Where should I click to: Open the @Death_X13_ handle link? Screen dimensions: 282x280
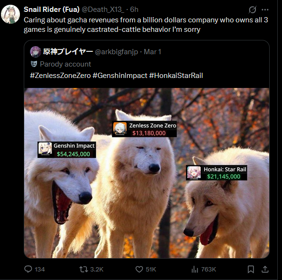(103, 10)
